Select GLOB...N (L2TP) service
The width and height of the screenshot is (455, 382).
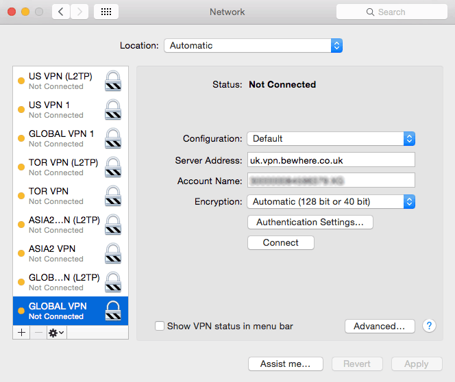71,282
